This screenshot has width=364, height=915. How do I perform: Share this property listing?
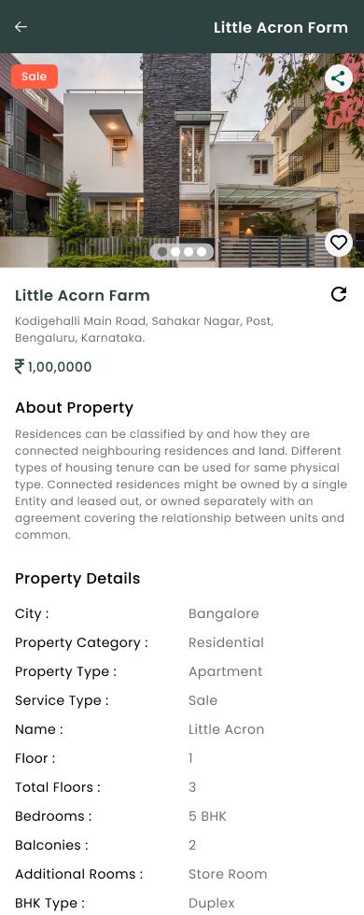click(338, 78)
